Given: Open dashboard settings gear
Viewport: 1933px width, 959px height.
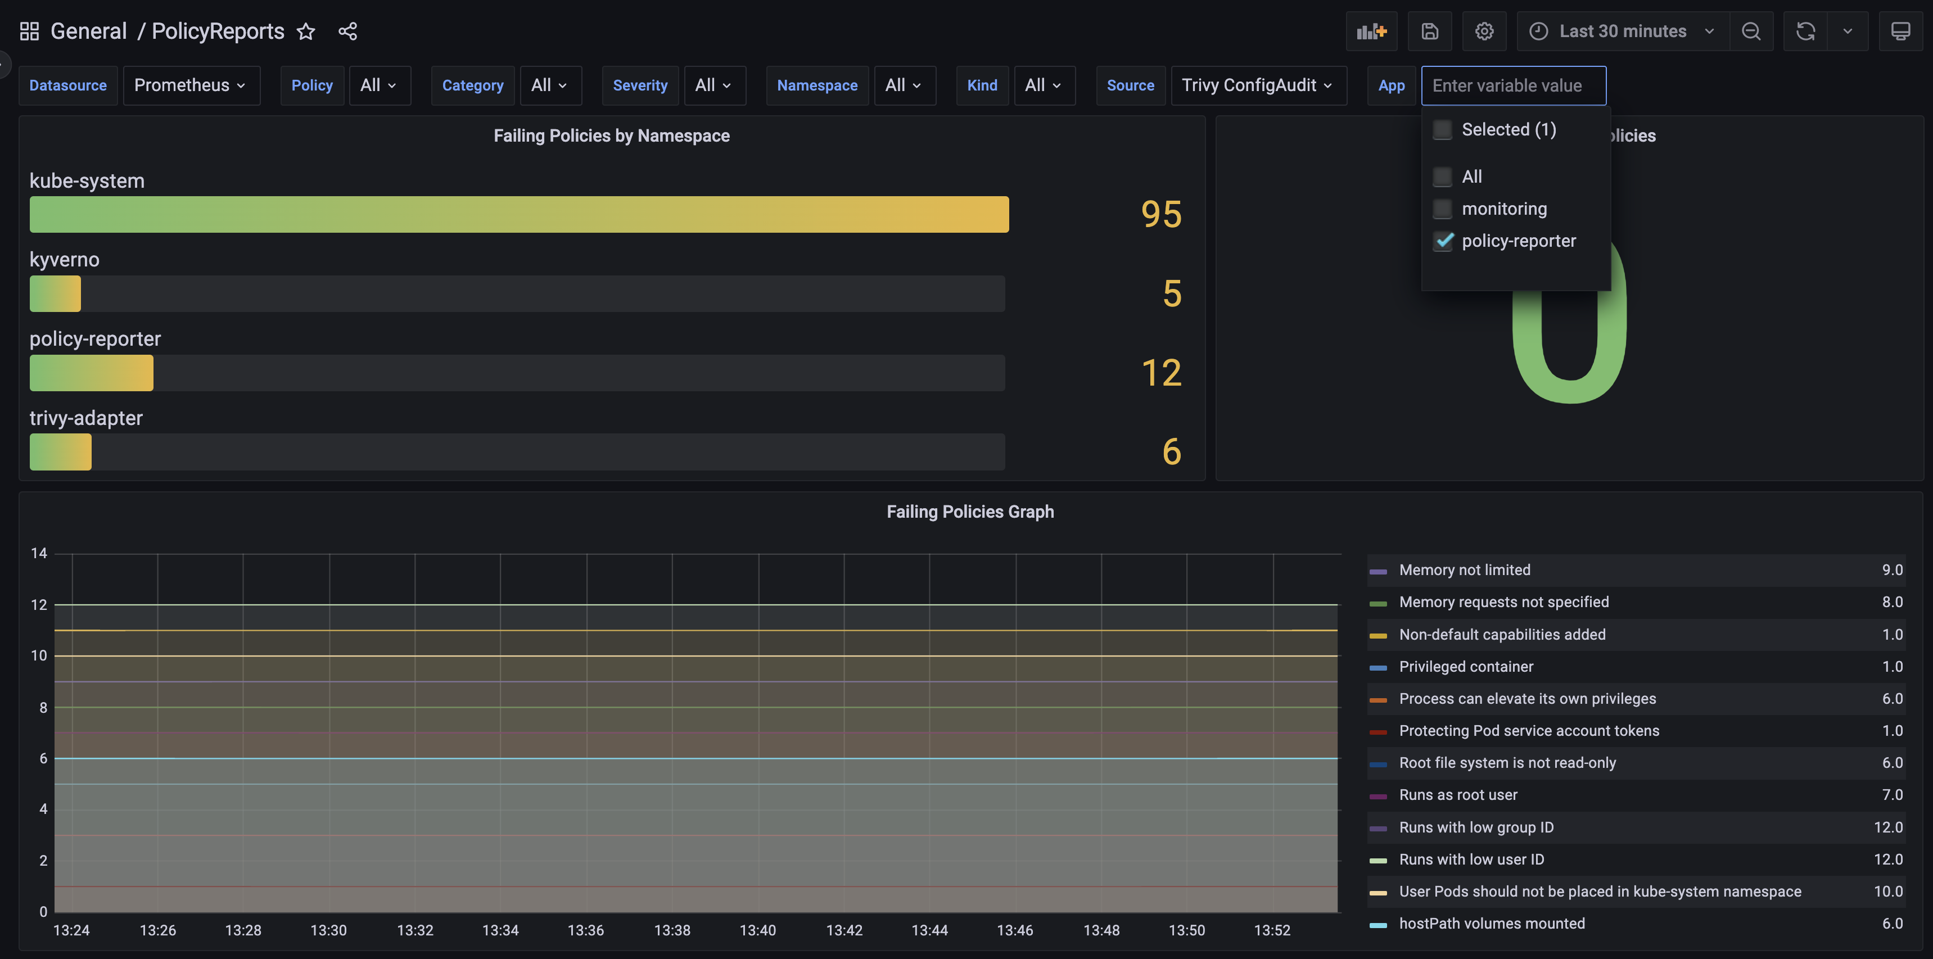Looking at the screenshot, I should pos(1484,31).
